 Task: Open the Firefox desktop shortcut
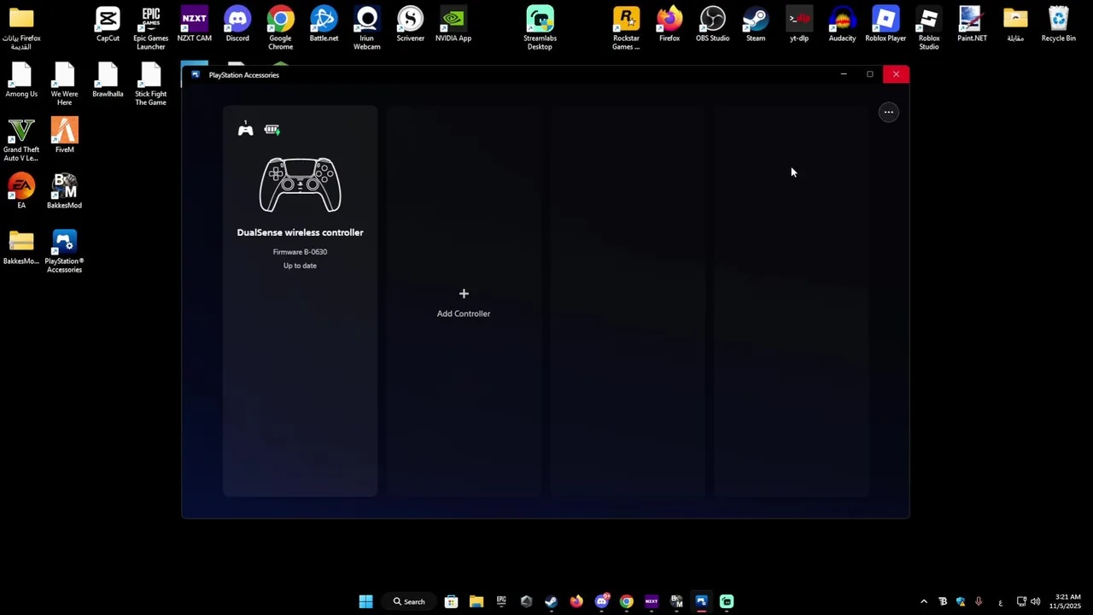coord(669,25)
